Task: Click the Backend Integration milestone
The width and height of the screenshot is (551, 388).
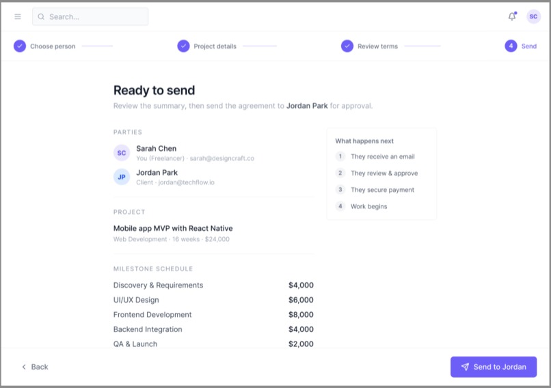Action: point(148,329)
